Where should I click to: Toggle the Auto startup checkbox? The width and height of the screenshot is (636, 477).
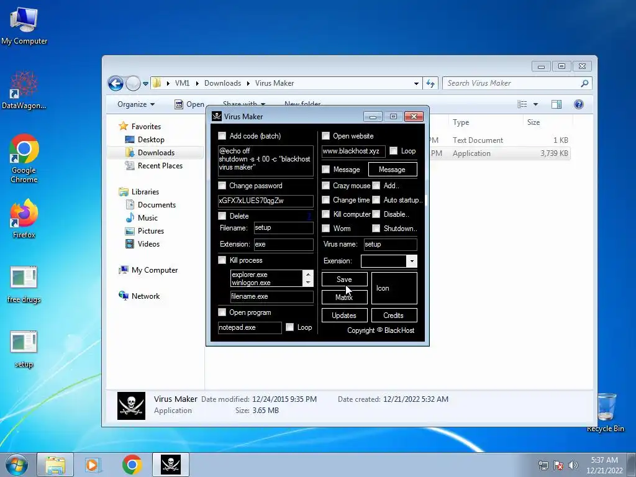tap(376, 200)
